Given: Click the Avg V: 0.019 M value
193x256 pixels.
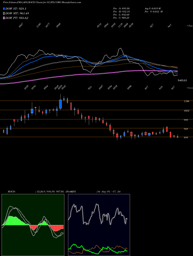Looking at the screenshot, I should pos(154,9).
